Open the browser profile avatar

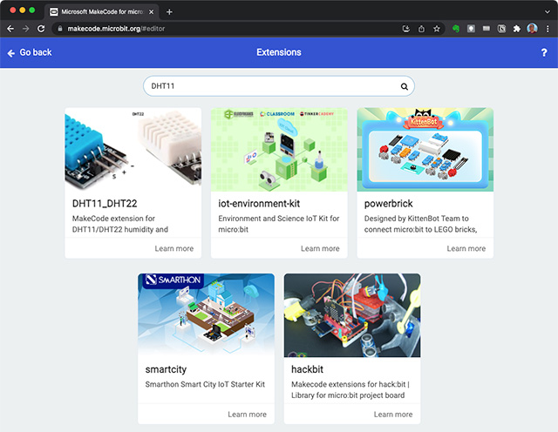click(x=532, y=28)
